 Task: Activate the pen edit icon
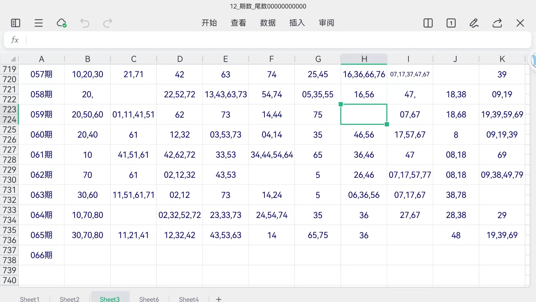tap(474, 23)
